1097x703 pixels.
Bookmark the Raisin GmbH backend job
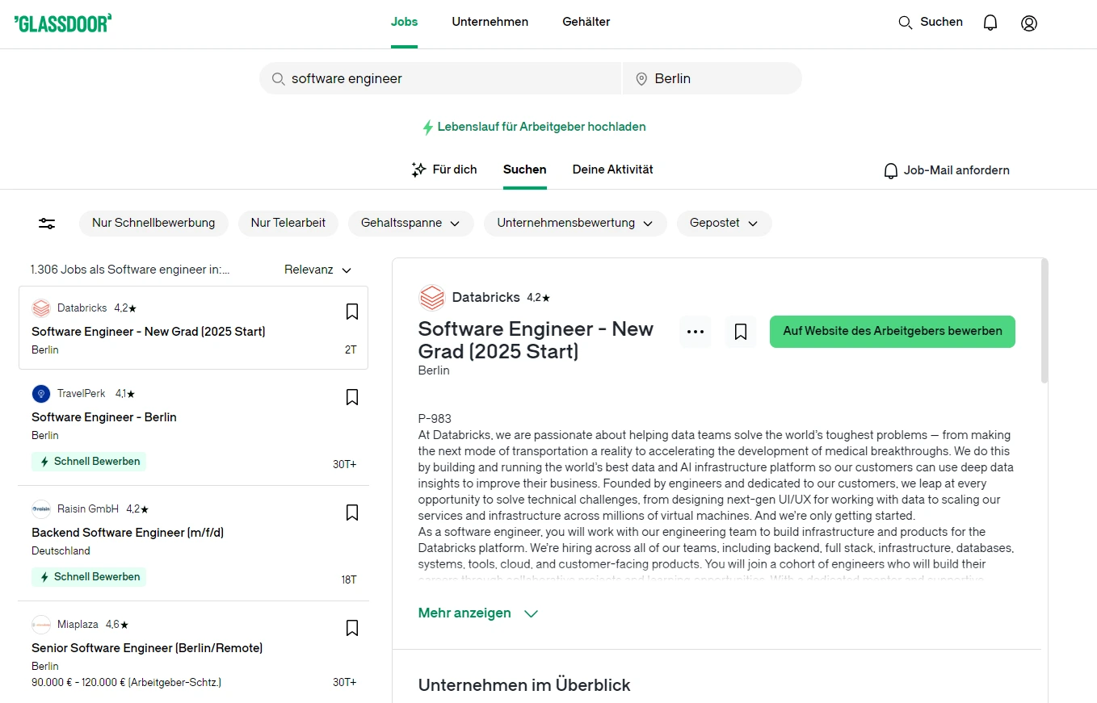(352, 513)
